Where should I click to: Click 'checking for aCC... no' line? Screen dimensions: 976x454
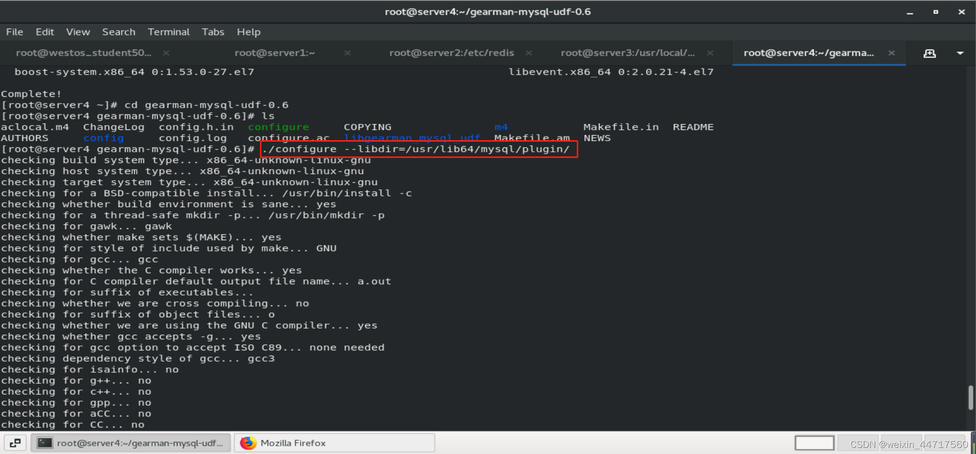pos(76,414)
